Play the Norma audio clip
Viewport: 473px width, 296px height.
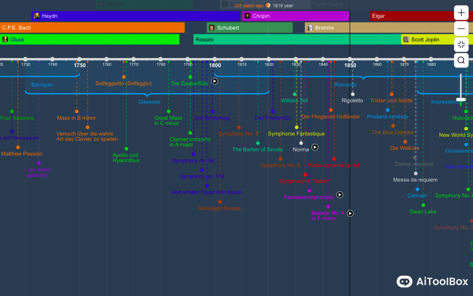(315, 147)
